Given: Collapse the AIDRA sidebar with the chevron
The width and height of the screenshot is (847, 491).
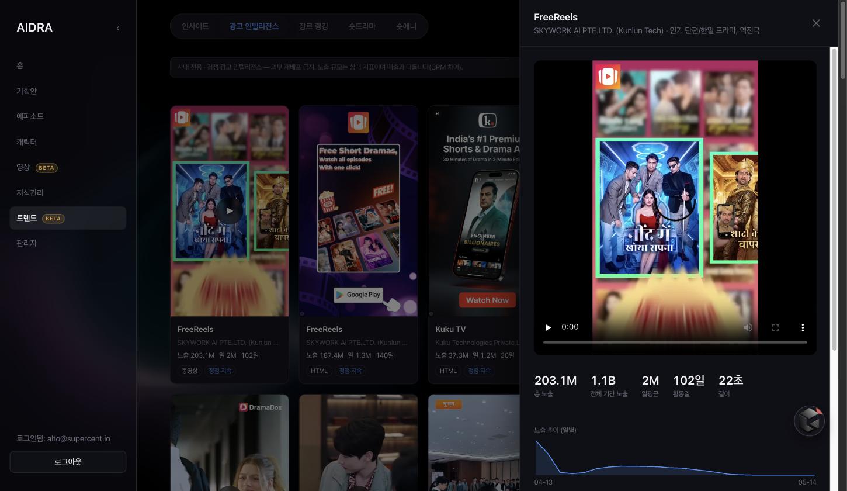Looking at the screenshot, I should pos(117,28).
